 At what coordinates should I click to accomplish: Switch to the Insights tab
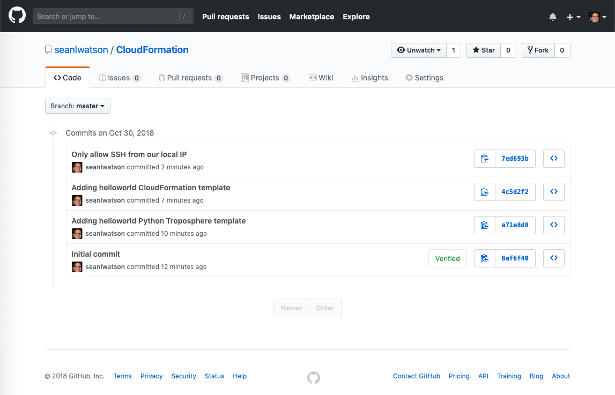pyautogui.click(x=369, y=78)
